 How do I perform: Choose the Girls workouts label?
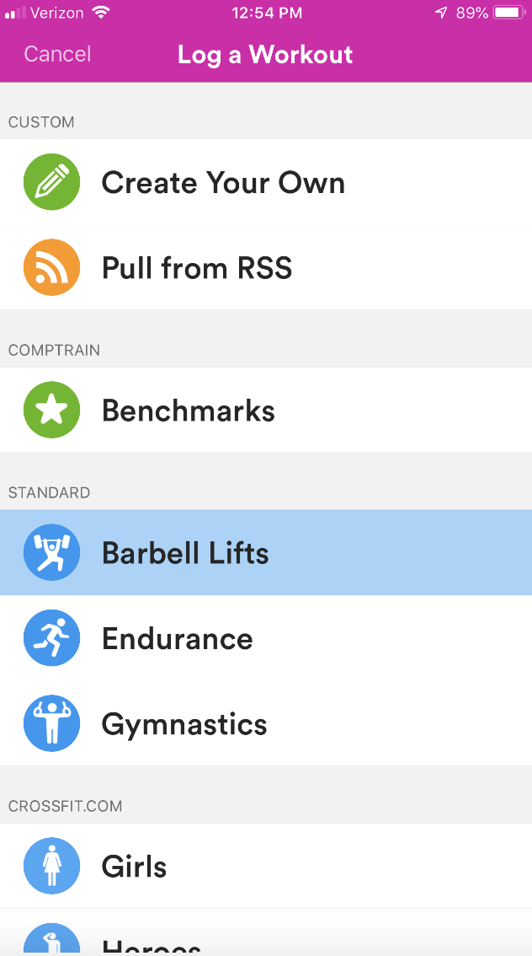pos(134,867)
